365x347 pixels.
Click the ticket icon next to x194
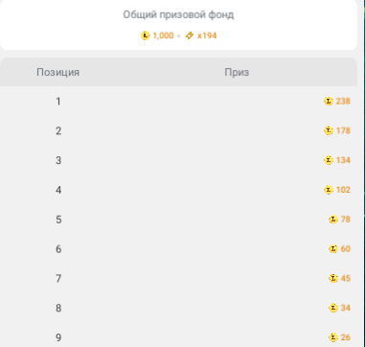190,35
